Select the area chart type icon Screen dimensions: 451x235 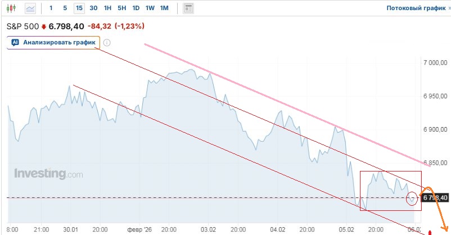click(30, 8)
